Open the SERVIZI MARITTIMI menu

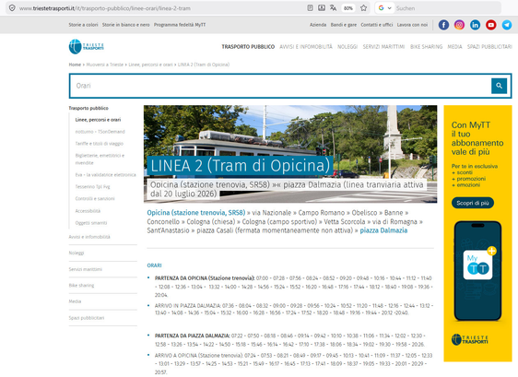pyautogui.click(x=383, y=47)
